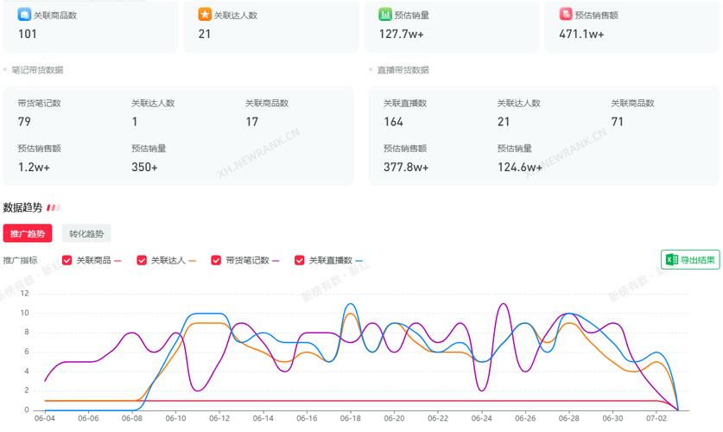The height and width of the screenshot is (432, 723).
Task: Click the orange star 关联达人数 icon
Action: [x=204, y=15]
